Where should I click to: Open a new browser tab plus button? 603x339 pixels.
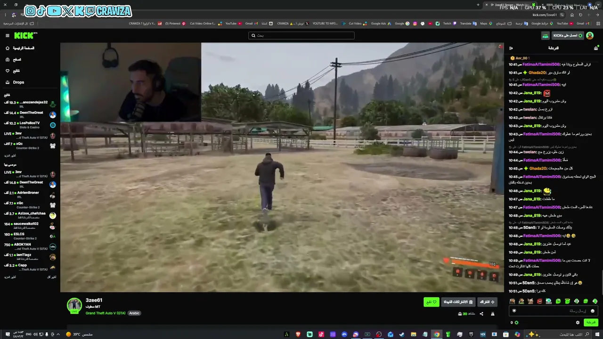tap(478, 5)
